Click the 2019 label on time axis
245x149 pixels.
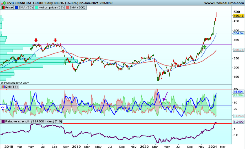76,147
